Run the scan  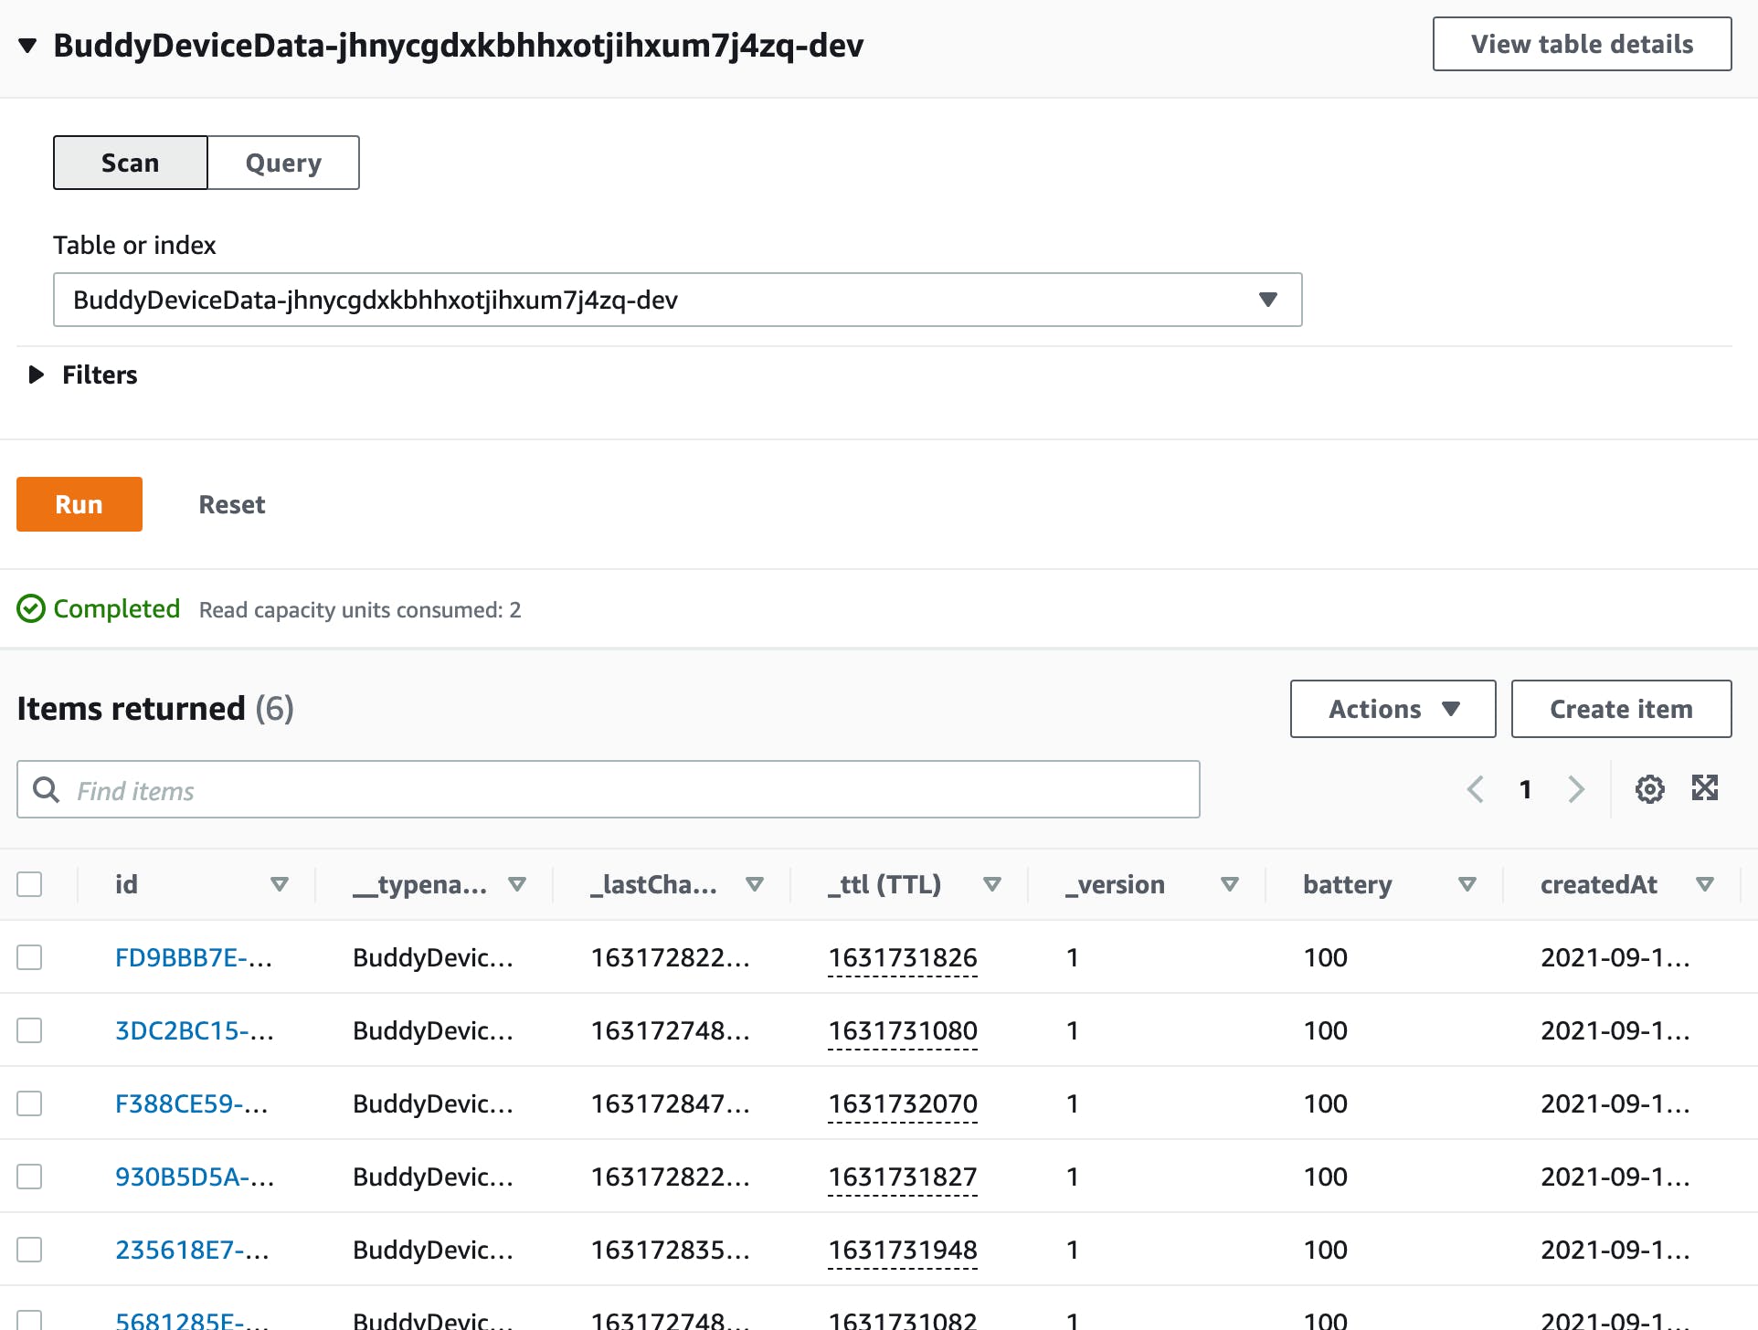(x=79, y=504)
